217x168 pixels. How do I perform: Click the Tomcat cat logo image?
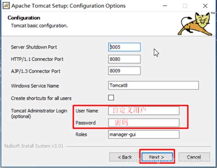196,24
